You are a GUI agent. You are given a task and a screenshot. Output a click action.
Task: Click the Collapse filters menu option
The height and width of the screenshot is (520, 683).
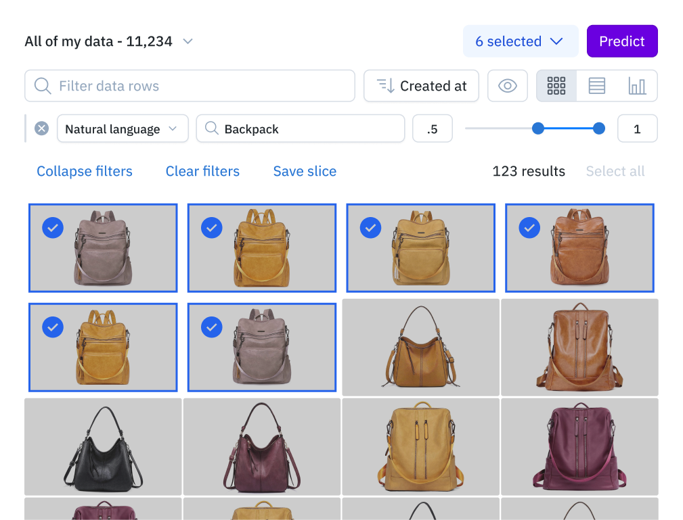click(84, 171)
